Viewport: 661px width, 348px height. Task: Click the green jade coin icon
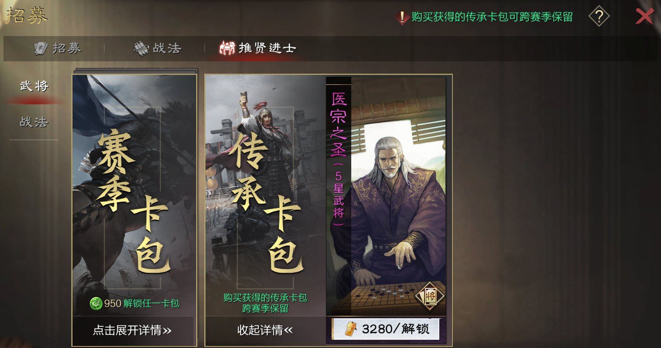pos(96,303)
